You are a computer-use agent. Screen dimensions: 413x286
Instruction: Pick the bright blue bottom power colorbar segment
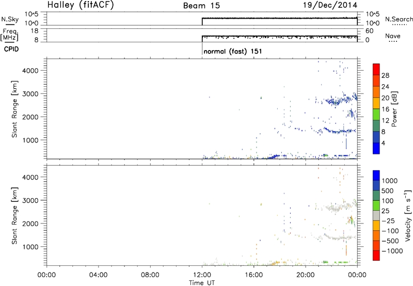tap(376, 148)
